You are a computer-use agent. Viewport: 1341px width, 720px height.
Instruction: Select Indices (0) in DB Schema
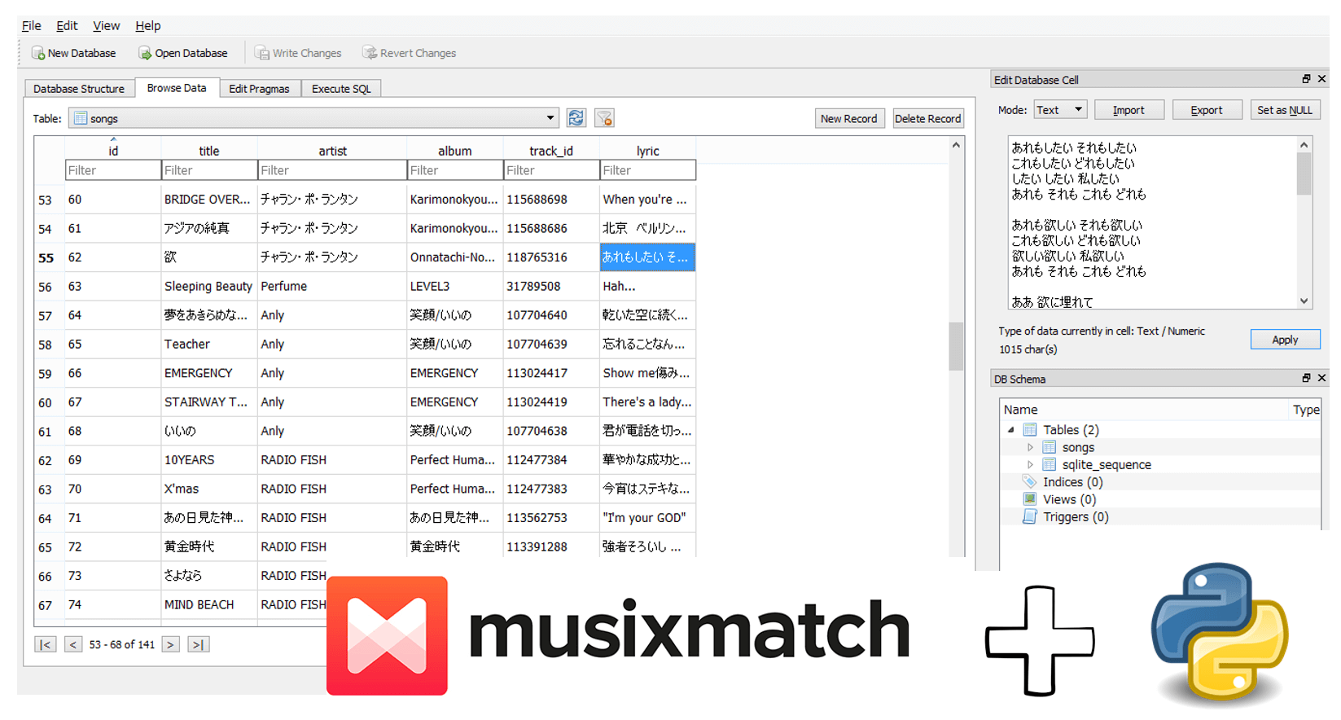1073,482
